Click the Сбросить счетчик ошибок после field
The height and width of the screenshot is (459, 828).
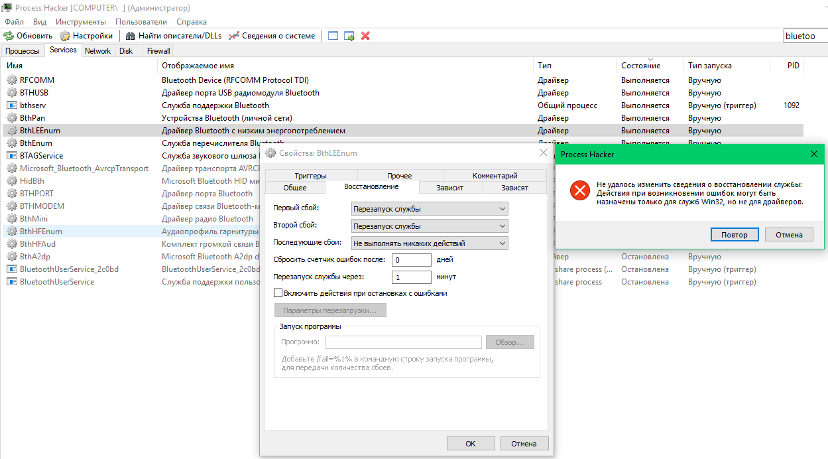412,260
